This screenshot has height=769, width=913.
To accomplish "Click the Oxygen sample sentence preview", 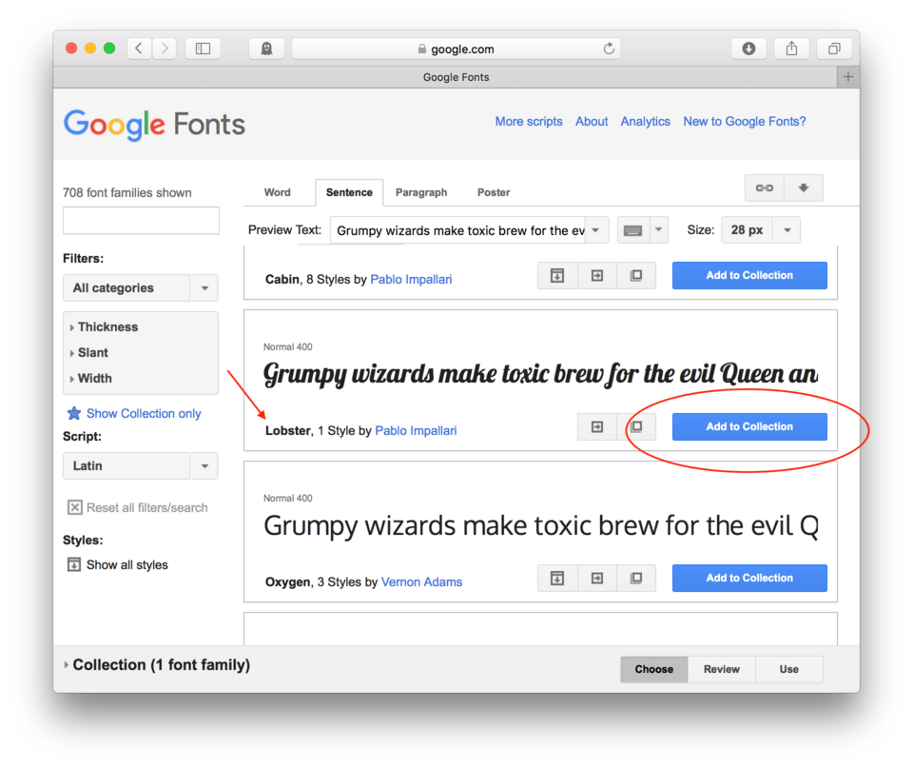I will point(540,526).
